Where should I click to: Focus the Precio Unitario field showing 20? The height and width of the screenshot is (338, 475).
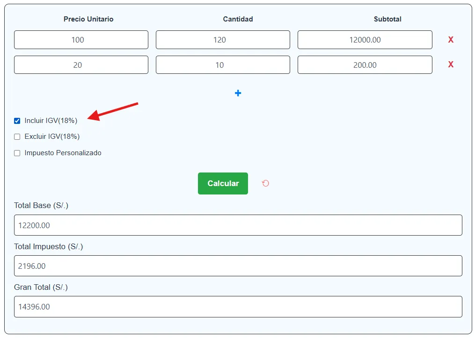(x=81, y=65)
